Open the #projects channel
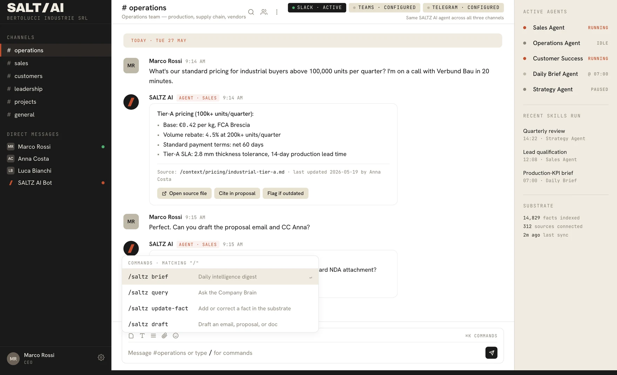 (56, 102)
